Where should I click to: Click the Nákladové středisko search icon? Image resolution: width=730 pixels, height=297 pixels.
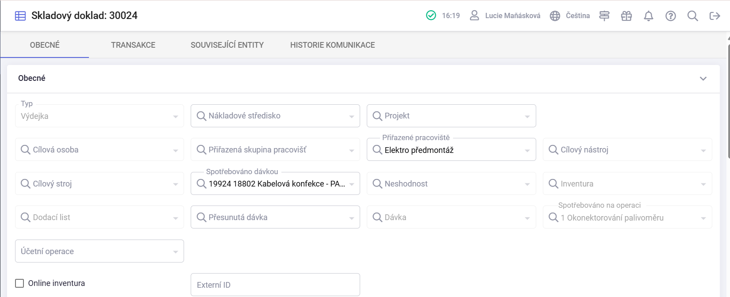click(x=201, y=116)
